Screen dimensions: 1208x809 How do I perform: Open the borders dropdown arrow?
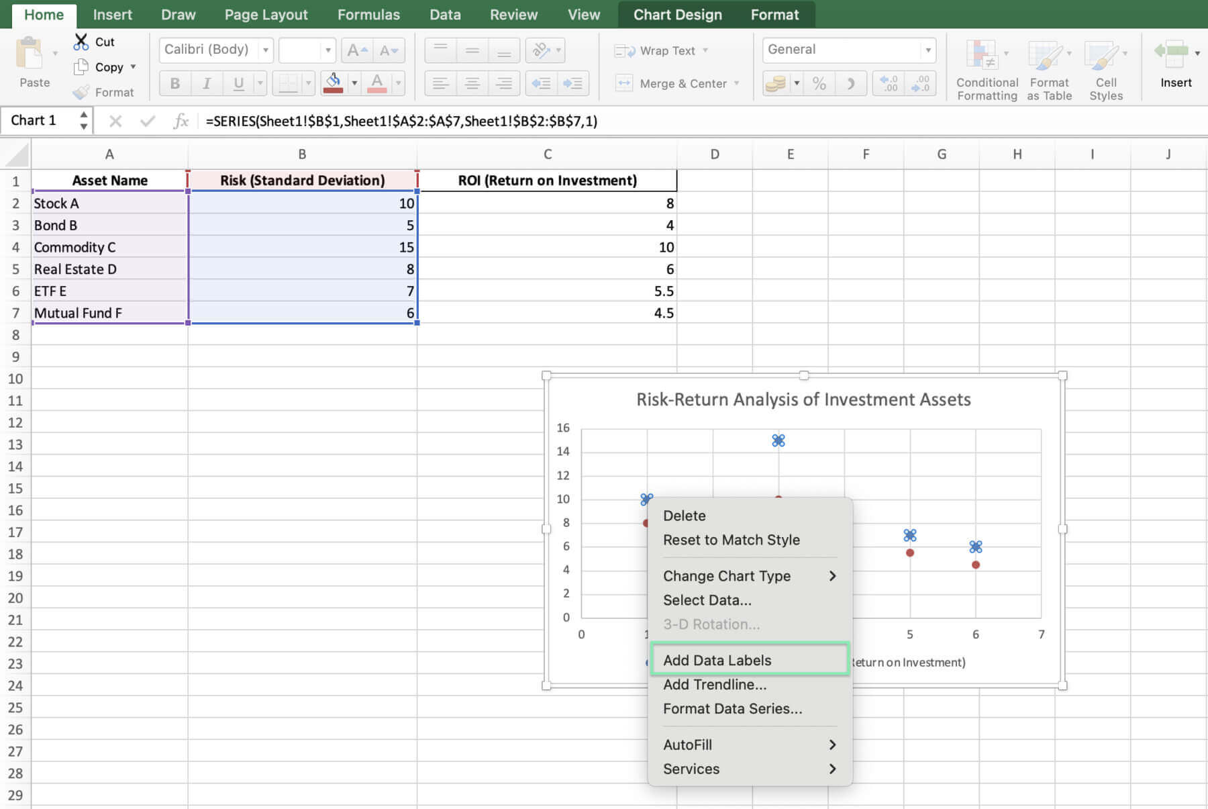[x=309, y=83]
